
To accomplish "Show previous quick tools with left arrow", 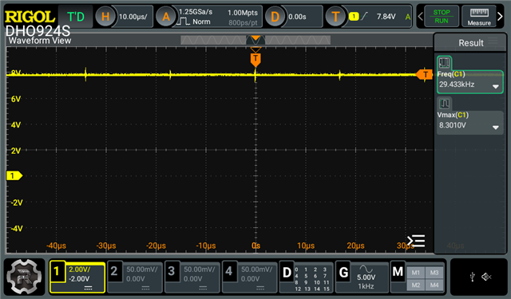I will 421,16.
